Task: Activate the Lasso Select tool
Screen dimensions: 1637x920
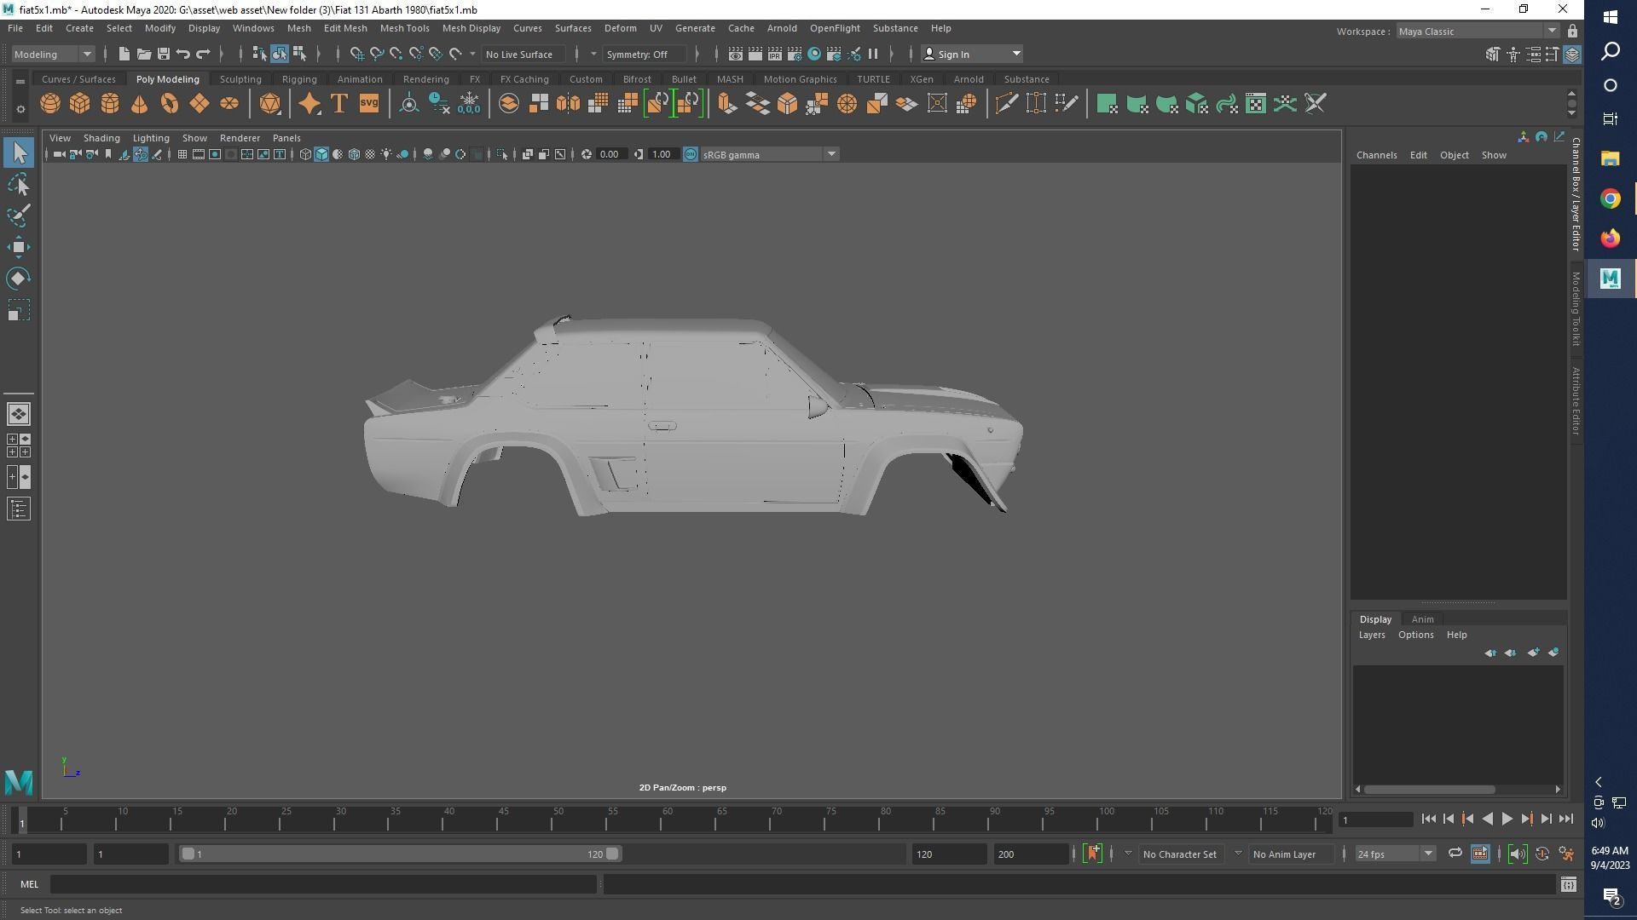Action: (x=19, y=185)
